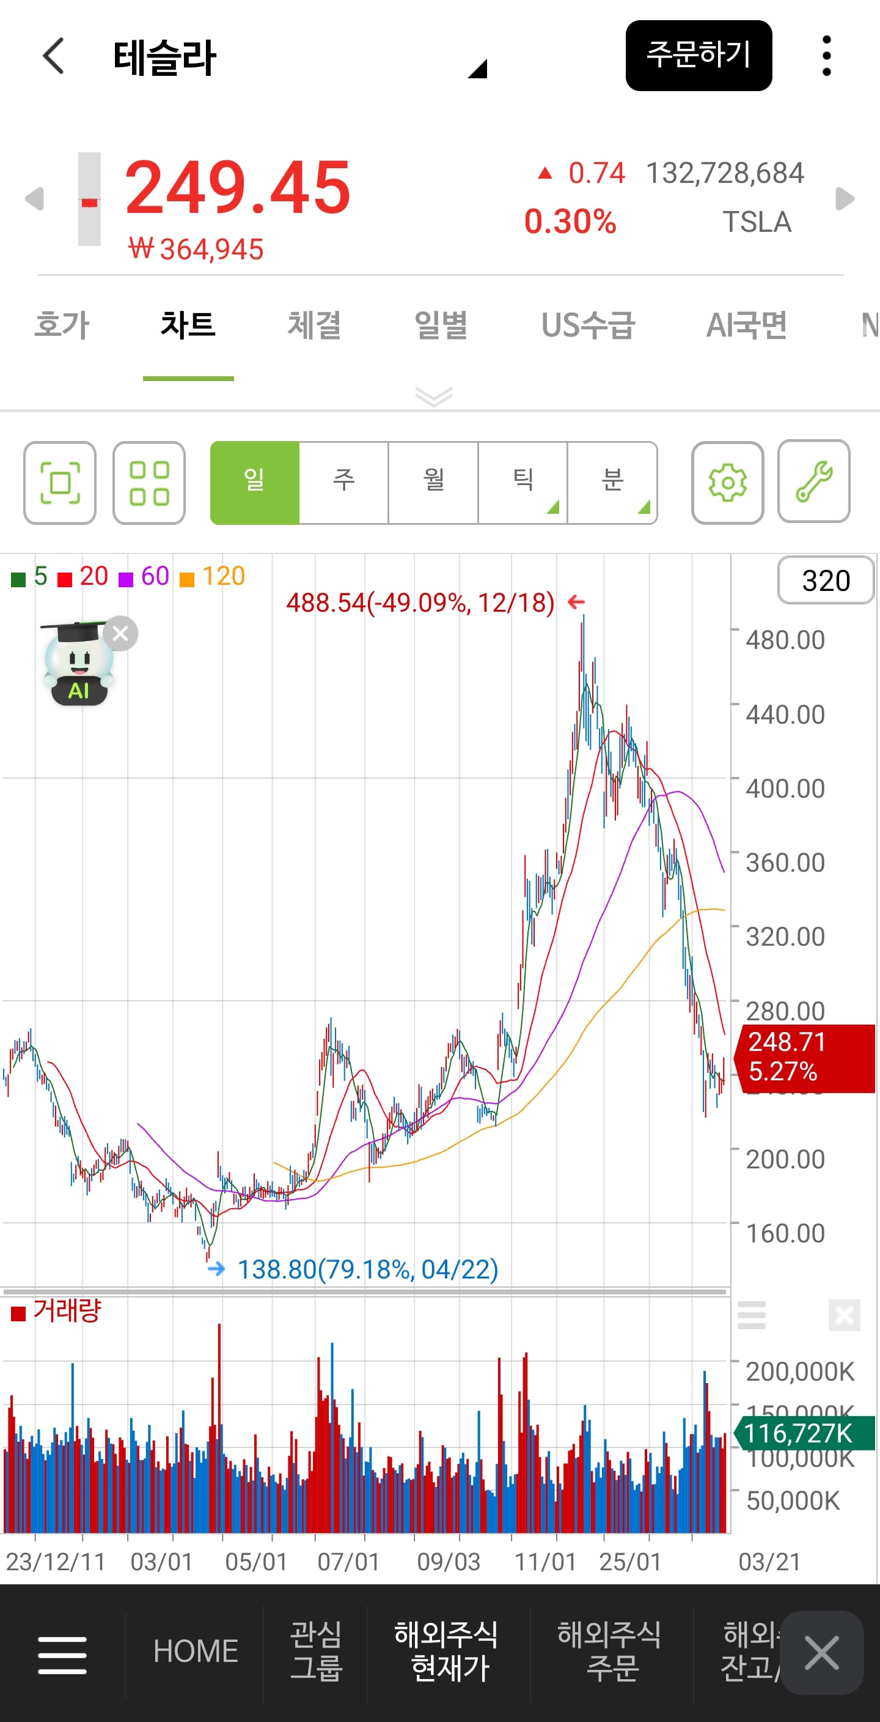Open the 분 minute interval dropdown
Screen dimensions: 880x1722
tap(612, 483)
